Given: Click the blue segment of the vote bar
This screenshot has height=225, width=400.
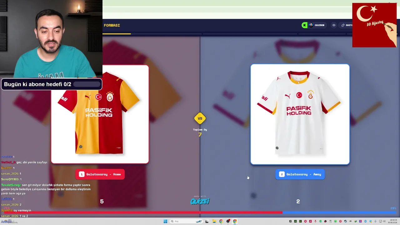Looking at the screenshot, I should [x=339, y=212].
